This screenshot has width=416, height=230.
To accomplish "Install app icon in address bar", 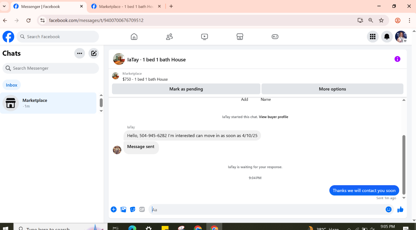I will pos(360,20).
